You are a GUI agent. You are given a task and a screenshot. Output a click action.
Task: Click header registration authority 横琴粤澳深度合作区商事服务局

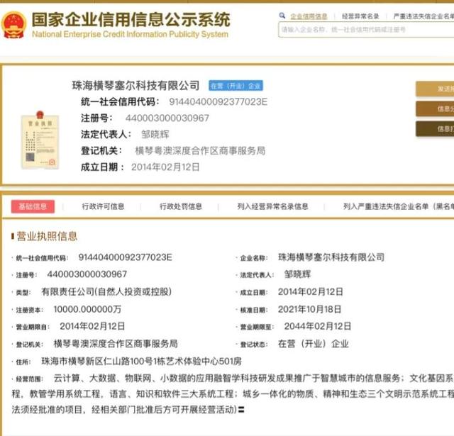tap(200, 151)
